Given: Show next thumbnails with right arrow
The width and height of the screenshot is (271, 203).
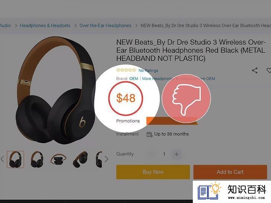Looking at the screenshot, I should [x=106, y=159].
